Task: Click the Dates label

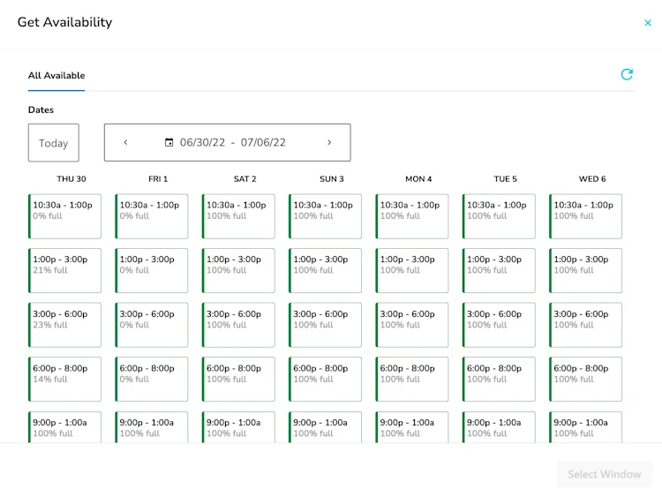Action: tap(41, 109)
